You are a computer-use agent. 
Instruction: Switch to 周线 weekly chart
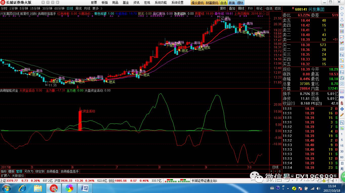point(78,8)
